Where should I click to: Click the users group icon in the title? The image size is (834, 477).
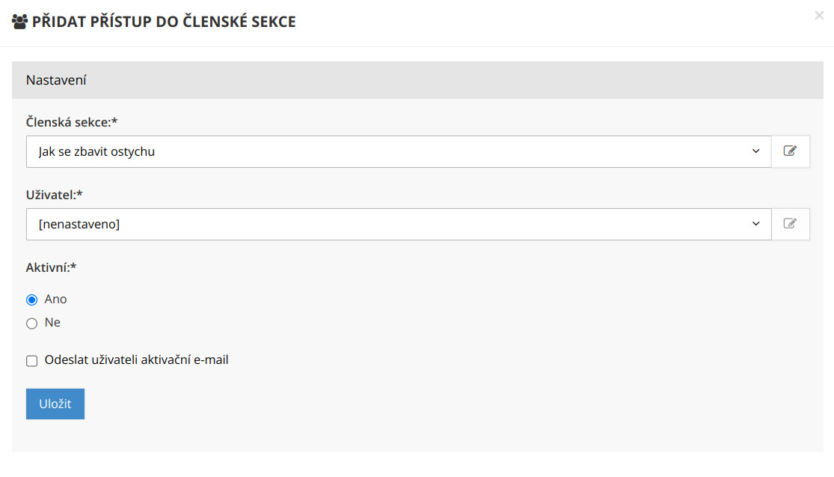(x=20, y=22)
